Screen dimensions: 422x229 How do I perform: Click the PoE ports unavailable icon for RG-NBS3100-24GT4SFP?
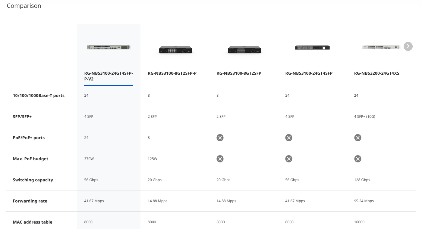click(x=289, y=138)
